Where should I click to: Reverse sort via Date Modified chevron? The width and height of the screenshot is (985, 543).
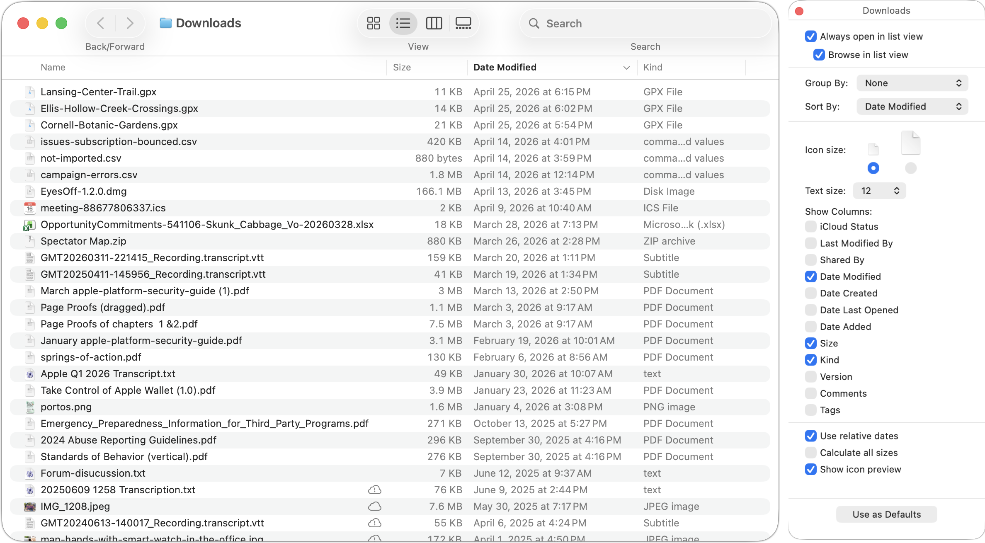click(626, 68)
